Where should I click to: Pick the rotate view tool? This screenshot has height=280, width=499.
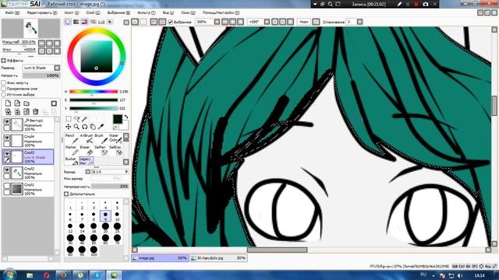coord(84,127)
